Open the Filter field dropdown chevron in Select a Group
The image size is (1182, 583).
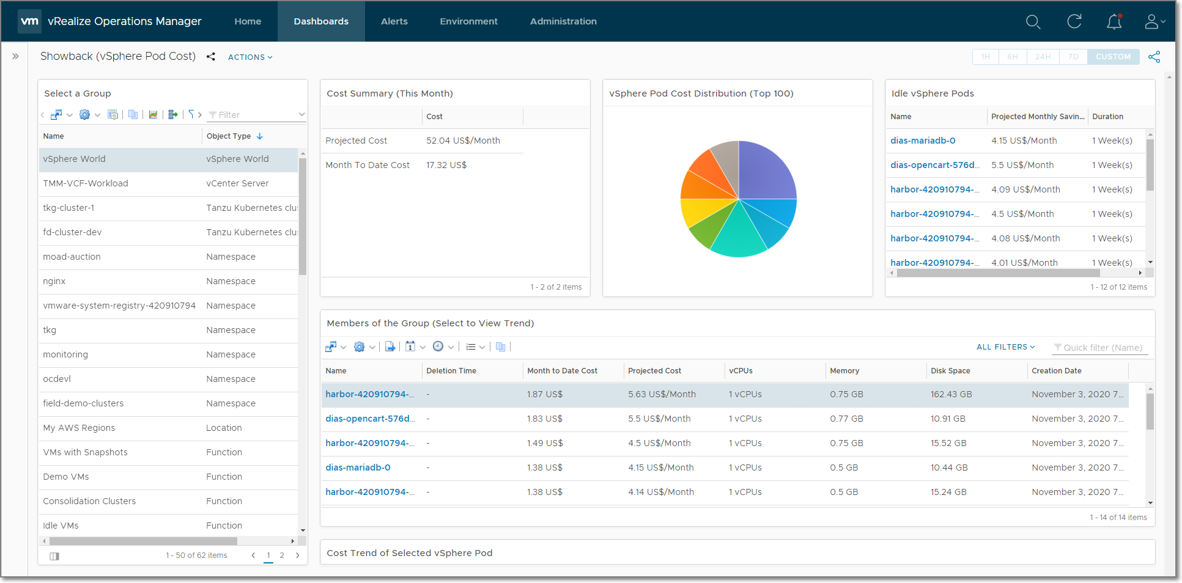[301, 114]
